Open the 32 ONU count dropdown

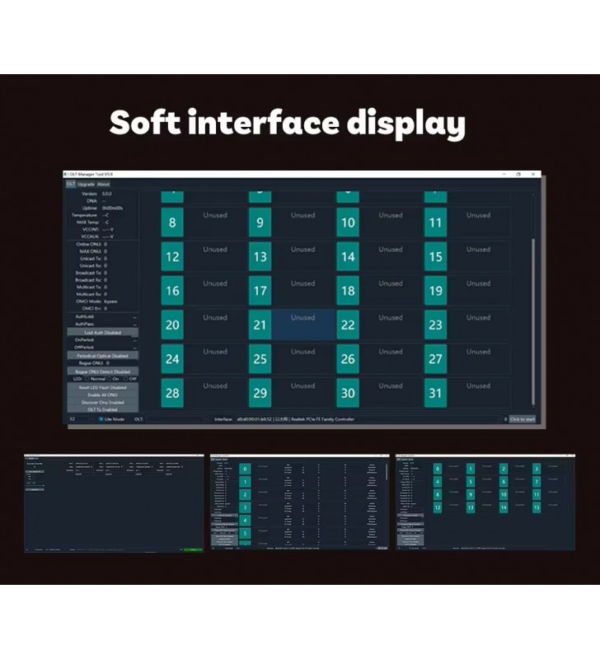79,419
